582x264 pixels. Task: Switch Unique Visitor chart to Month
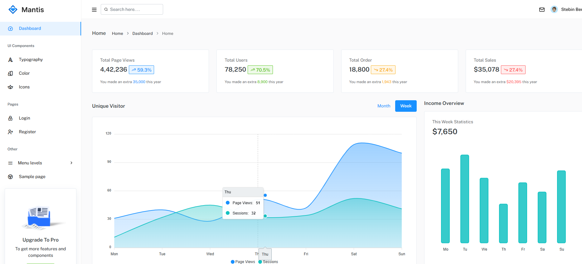pos(384,106)
